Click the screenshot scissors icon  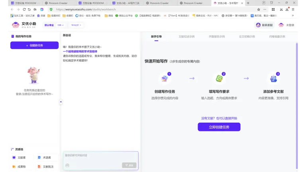tap(281, 10)
